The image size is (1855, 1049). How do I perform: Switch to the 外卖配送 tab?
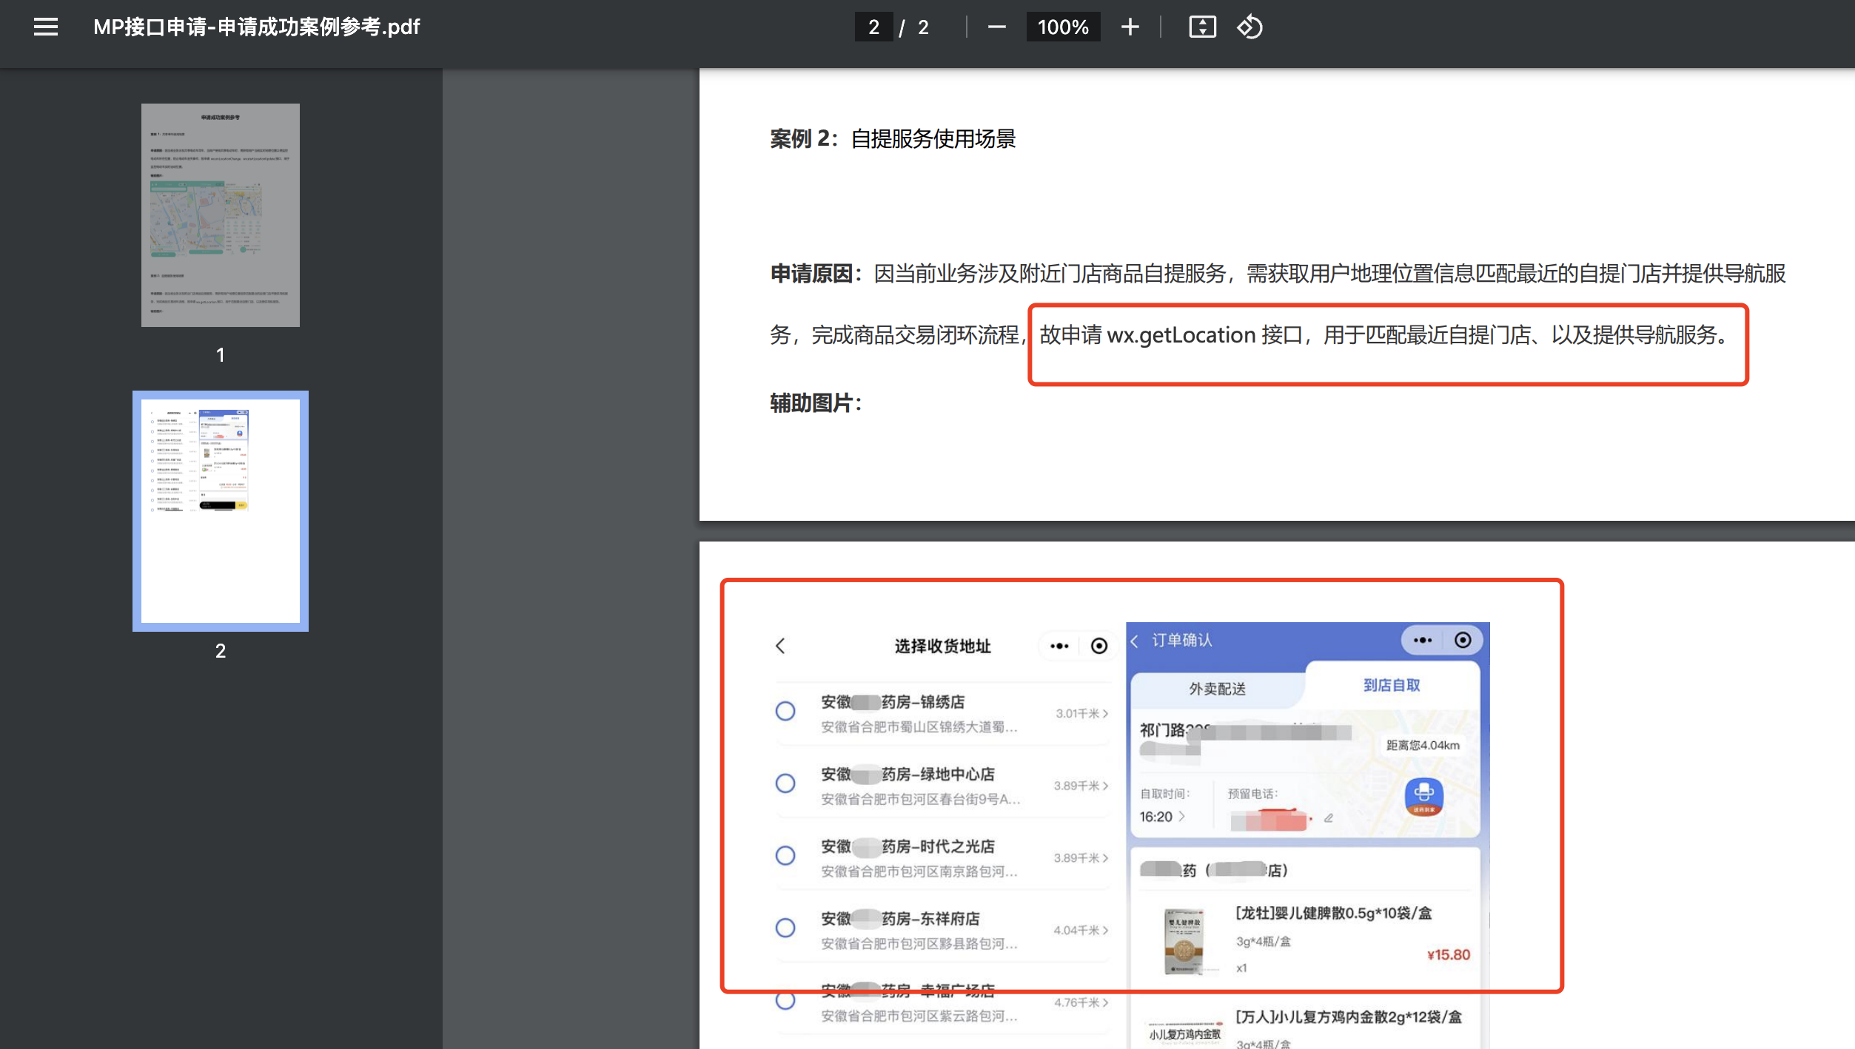[1217, 689]
